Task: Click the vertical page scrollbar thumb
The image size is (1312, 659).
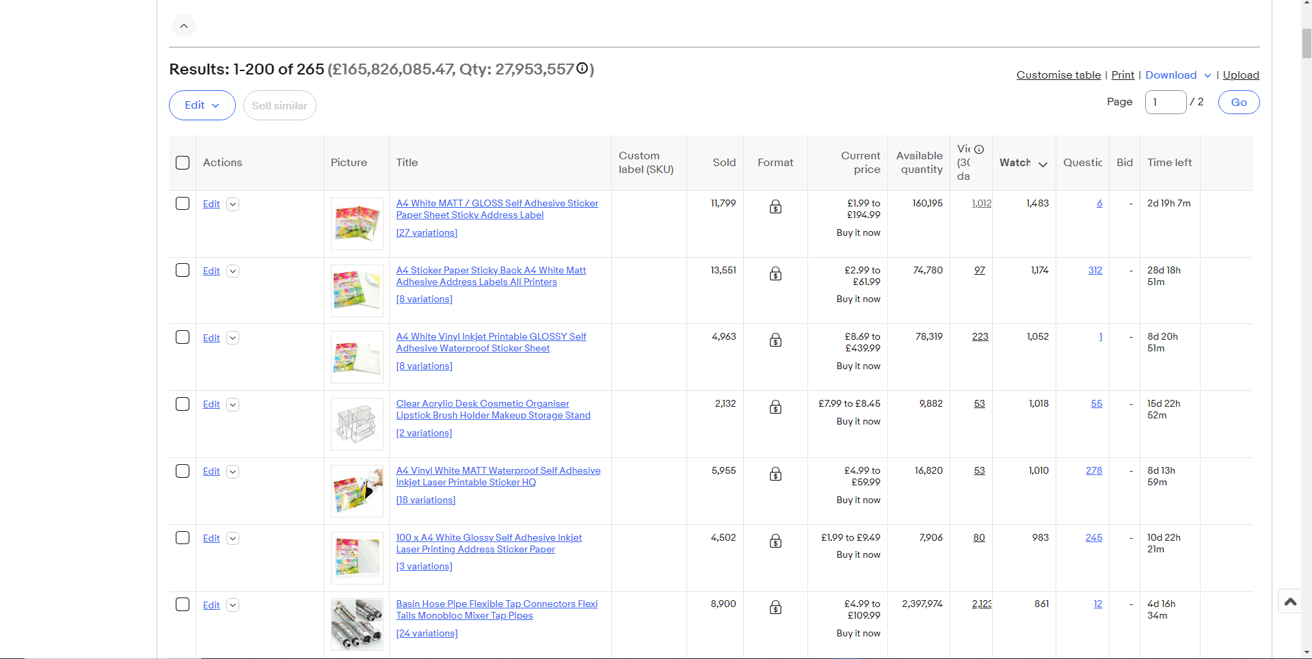Action: tap(1307, 43)
